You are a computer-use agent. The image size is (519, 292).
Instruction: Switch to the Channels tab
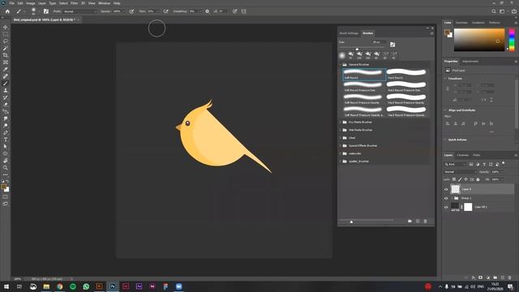[x=463, y=155]
